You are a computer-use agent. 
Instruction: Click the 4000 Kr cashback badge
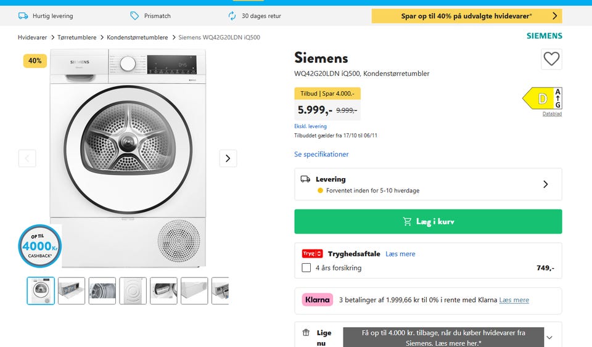coord(40,246)
